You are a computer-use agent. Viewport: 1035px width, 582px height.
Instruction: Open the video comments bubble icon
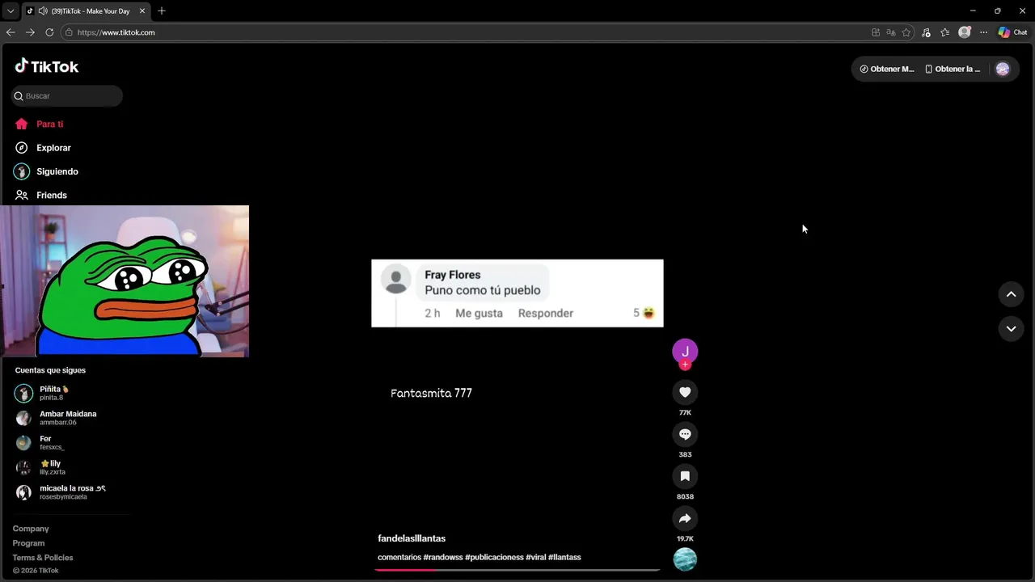(685, 434)
